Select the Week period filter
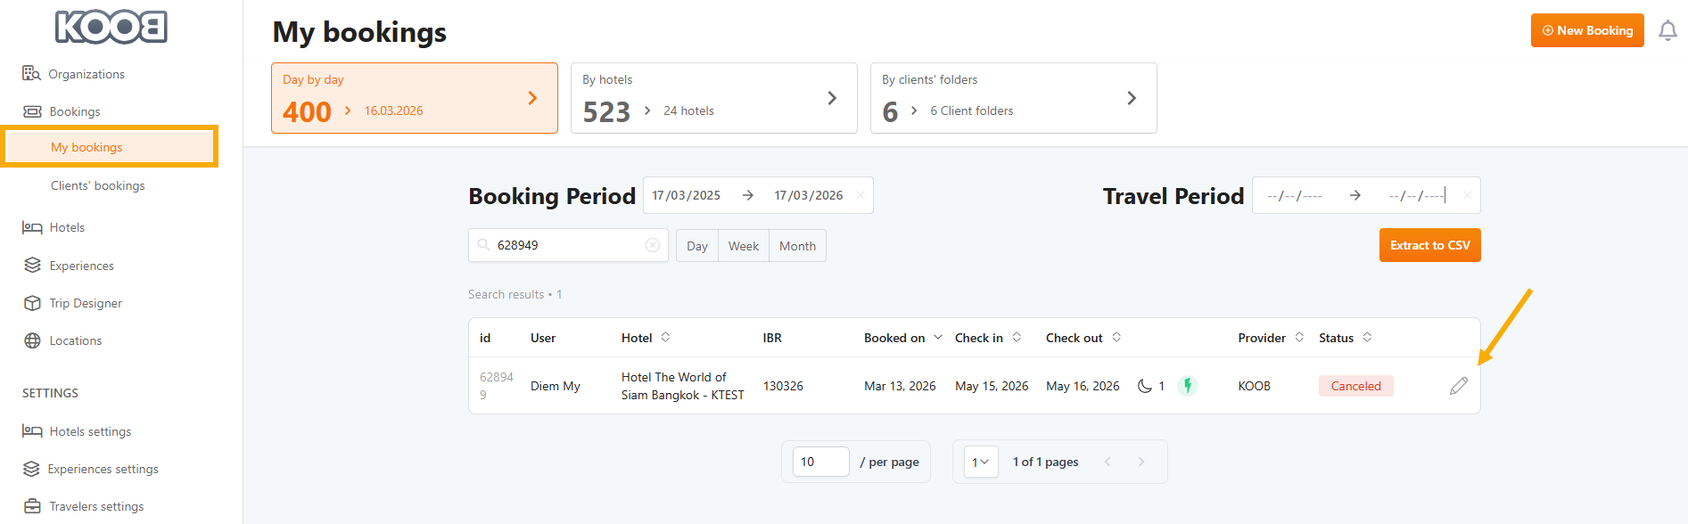1688x524 pixels. (744, 246)
